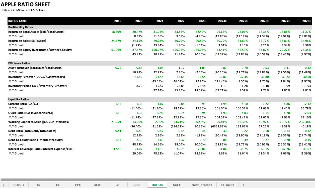Select Return on Equity row label
315x188 pixels.
40,50
